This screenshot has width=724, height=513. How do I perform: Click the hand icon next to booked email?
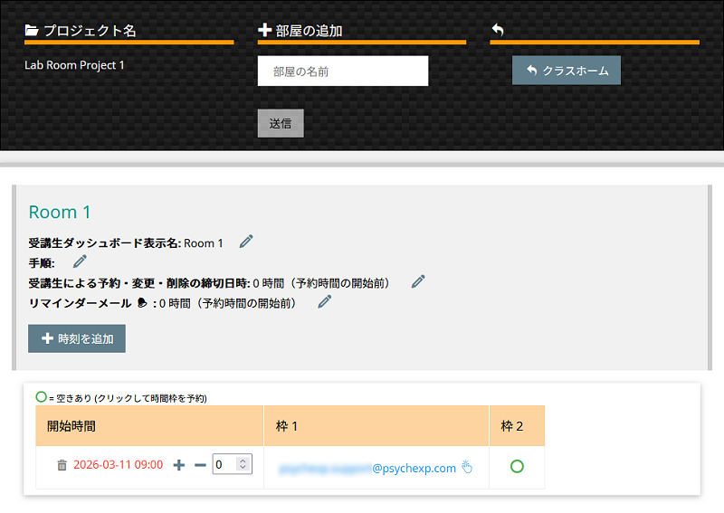click(467, 468)
